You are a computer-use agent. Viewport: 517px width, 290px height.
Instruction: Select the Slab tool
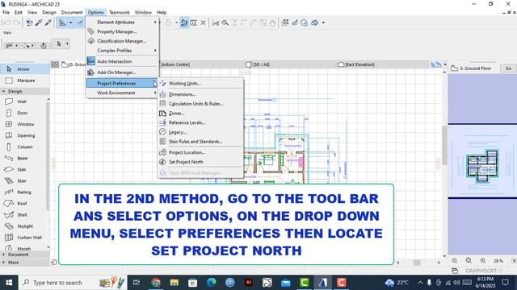(23, 169)
